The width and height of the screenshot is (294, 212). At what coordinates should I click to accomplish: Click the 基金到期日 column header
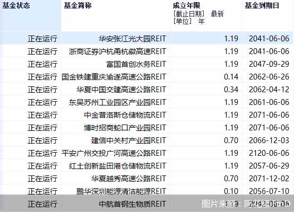(262, 5)
